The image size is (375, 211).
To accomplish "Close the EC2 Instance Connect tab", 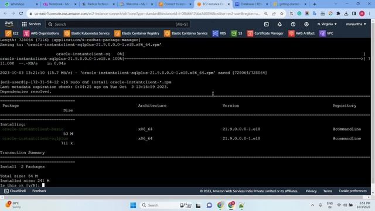I will [229, 4].
